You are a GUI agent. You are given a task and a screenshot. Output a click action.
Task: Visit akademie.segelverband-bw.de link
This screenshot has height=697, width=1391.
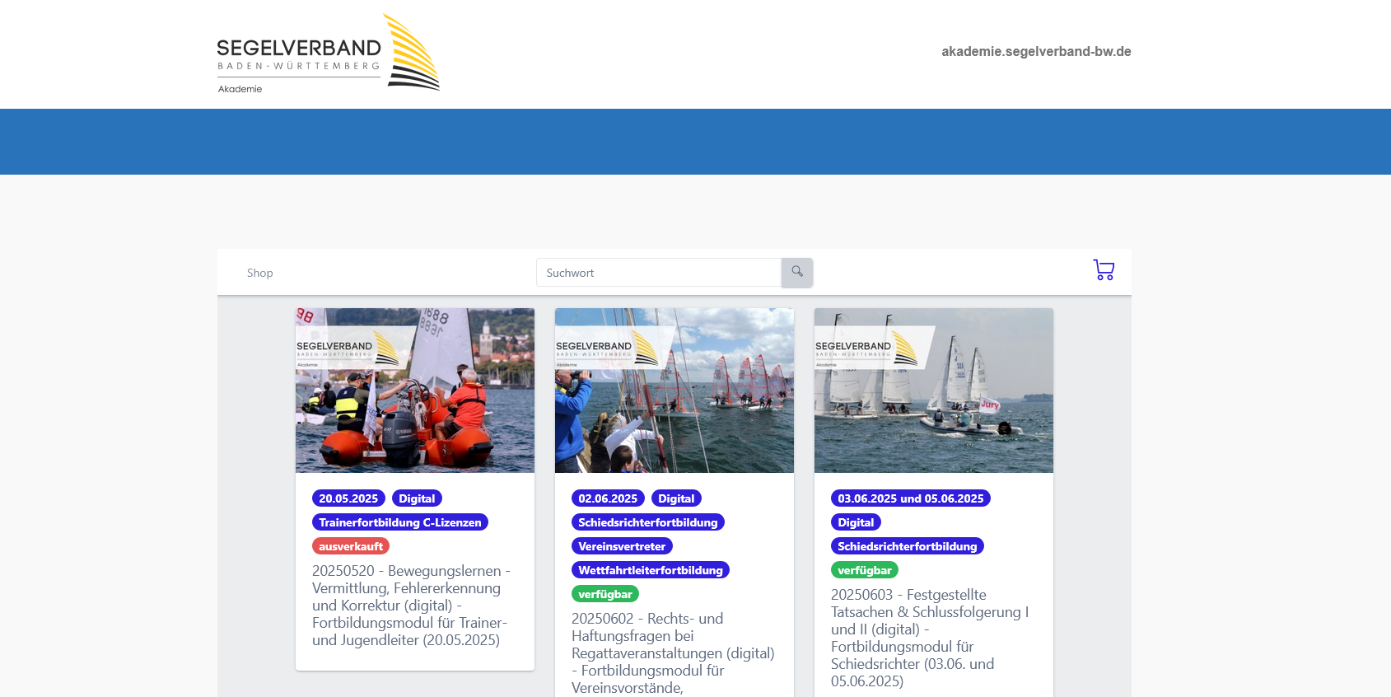[1036, 51]
